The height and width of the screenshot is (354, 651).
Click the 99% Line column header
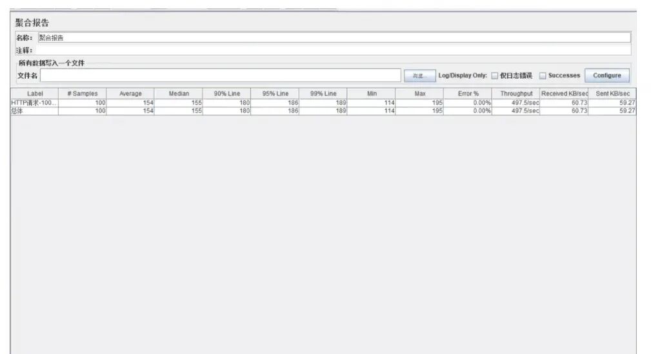pos(323,94)
